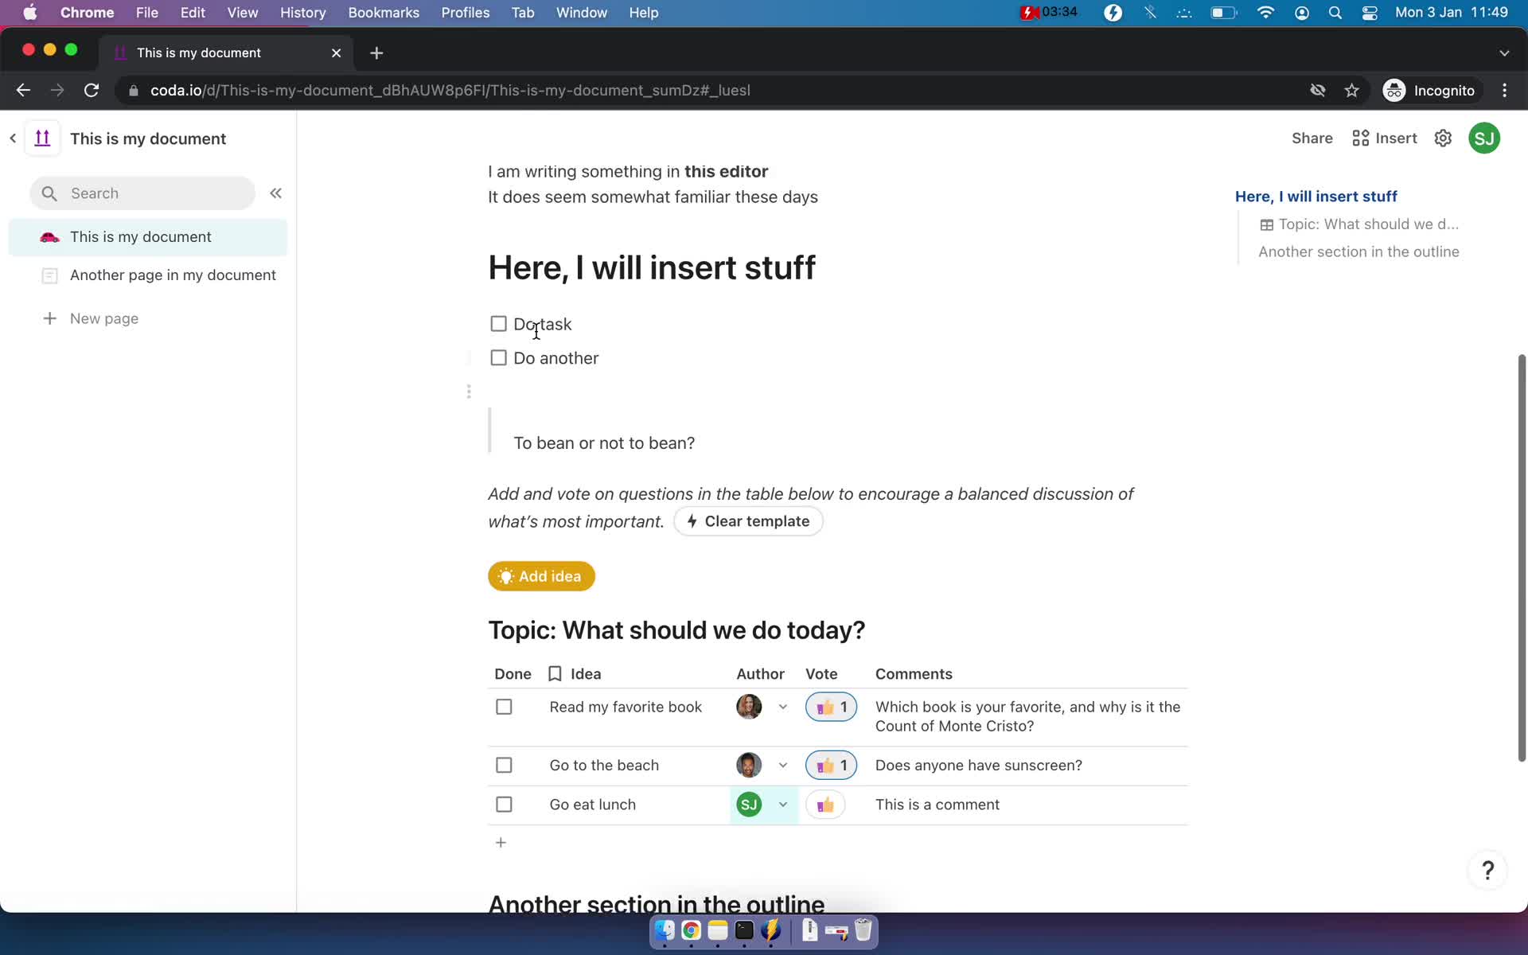Click the search icon in sidebar
This screenshot has width=1528, height=955.
click(x=49, y=193)
